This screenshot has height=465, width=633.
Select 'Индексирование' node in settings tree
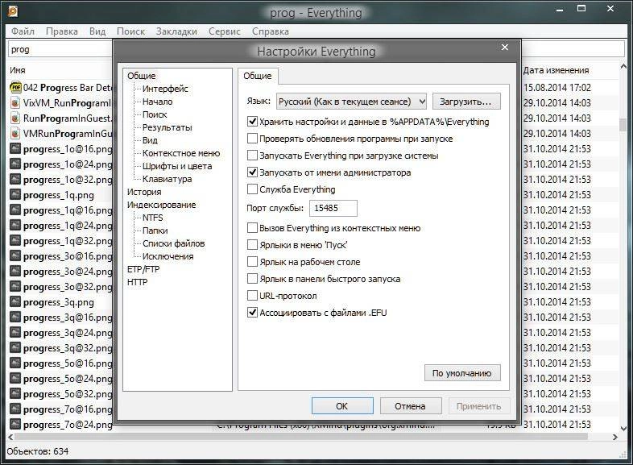point(162,205)
